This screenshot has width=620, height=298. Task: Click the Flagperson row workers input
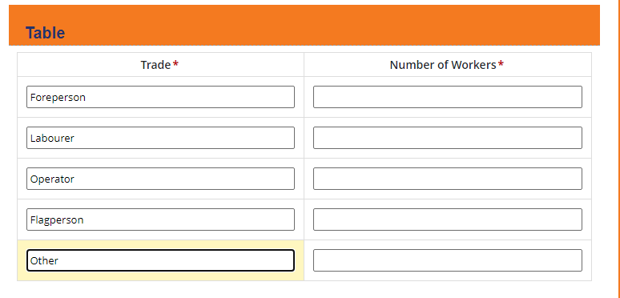point(448,219)
